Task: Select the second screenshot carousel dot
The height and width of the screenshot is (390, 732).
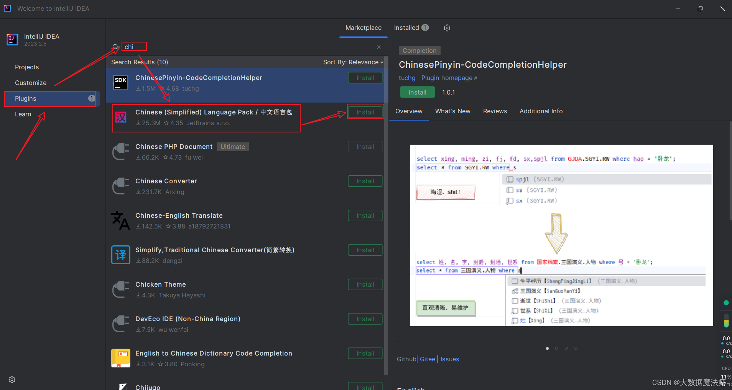Action: click(x=557, y=348)
